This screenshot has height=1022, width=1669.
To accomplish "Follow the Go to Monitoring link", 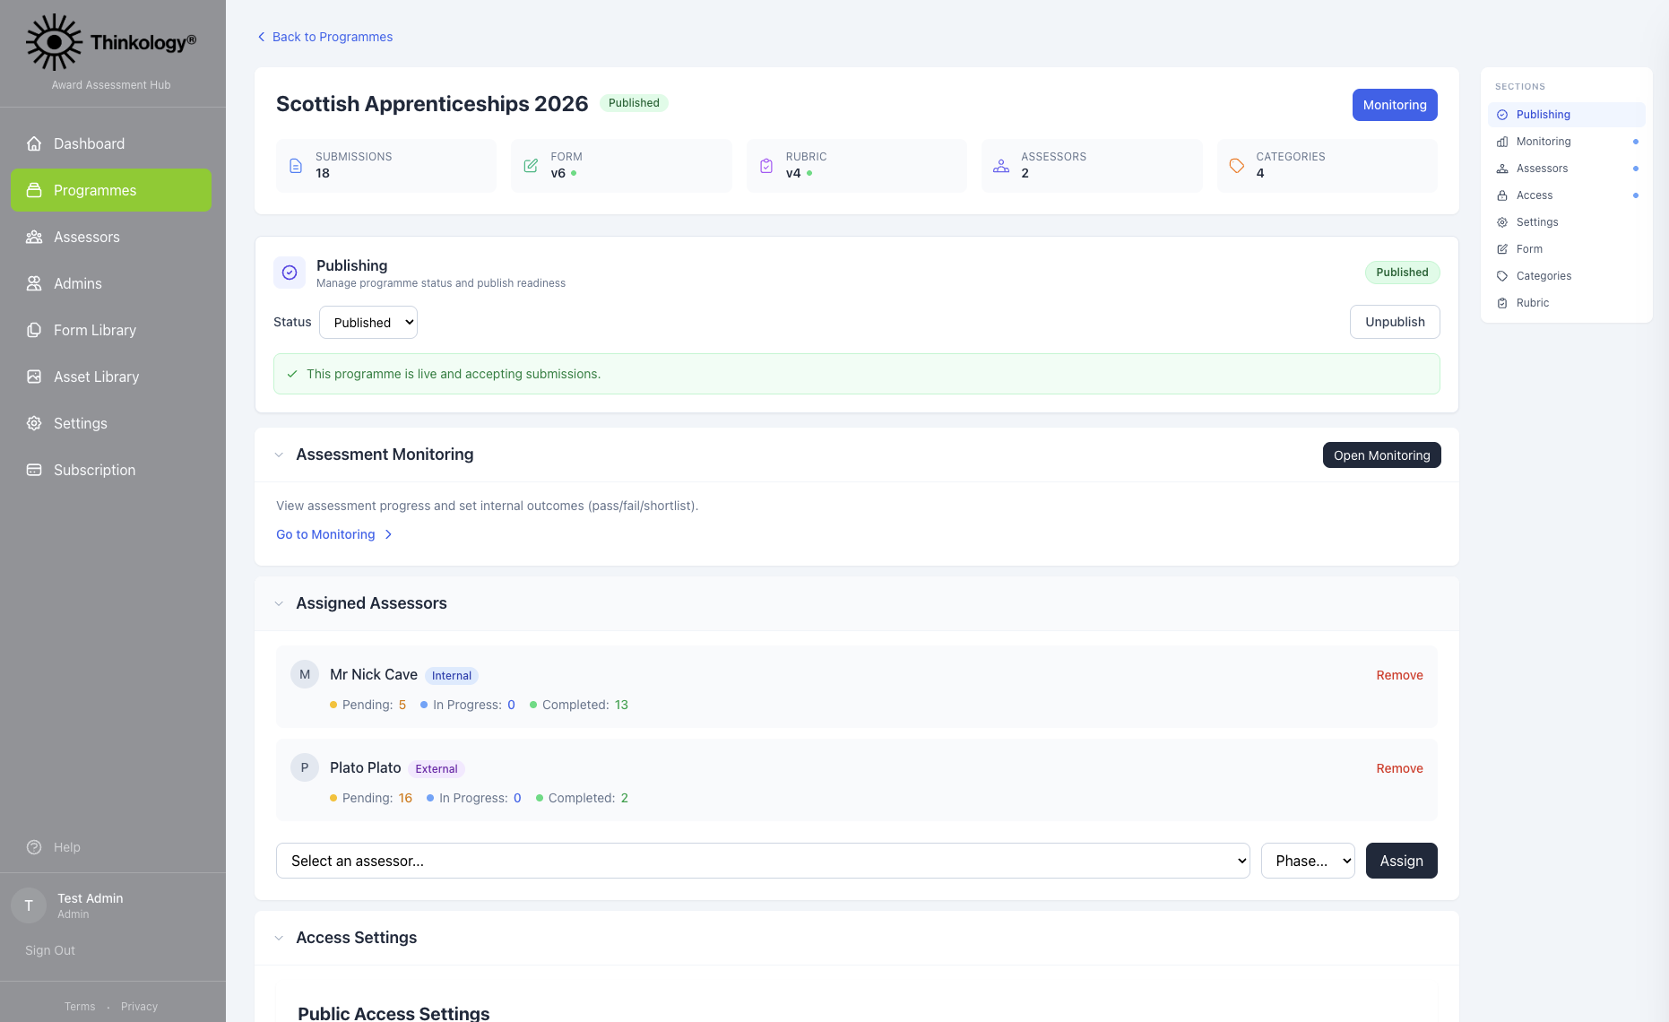I will point(333,534).
